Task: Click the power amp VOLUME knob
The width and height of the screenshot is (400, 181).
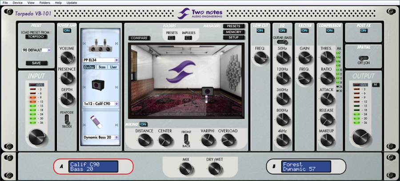Action: [67, 58]
